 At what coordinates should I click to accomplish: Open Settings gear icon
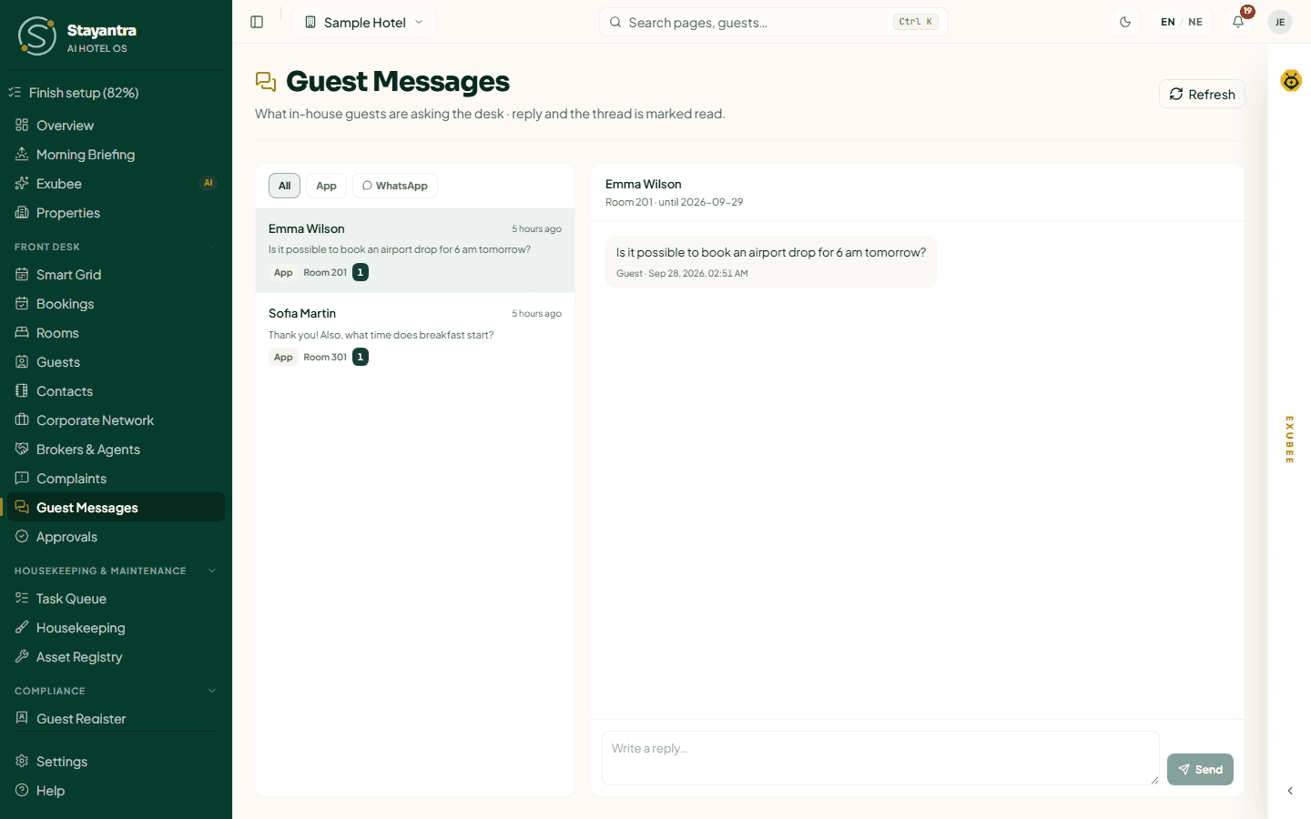click(x=22, y=761)
